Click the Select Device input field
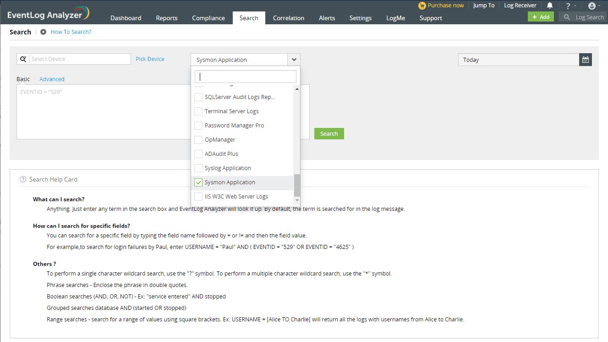The height and width of the screenshot is (342, 608). [80, 59]
